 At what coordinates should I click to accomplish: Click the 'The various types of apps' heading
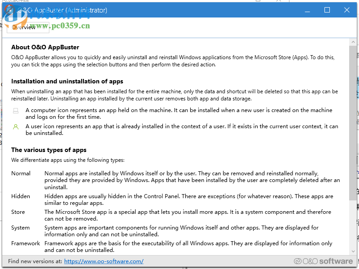coord(46,150)
